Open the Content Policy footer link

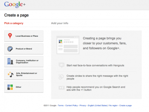point(71,106)
